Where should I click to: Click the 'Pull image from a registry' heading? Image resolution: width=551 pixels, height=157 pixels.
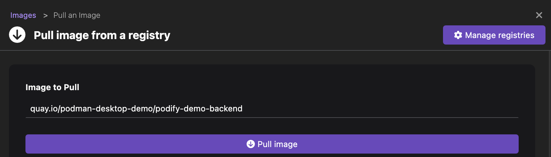[x=102, y=35]
